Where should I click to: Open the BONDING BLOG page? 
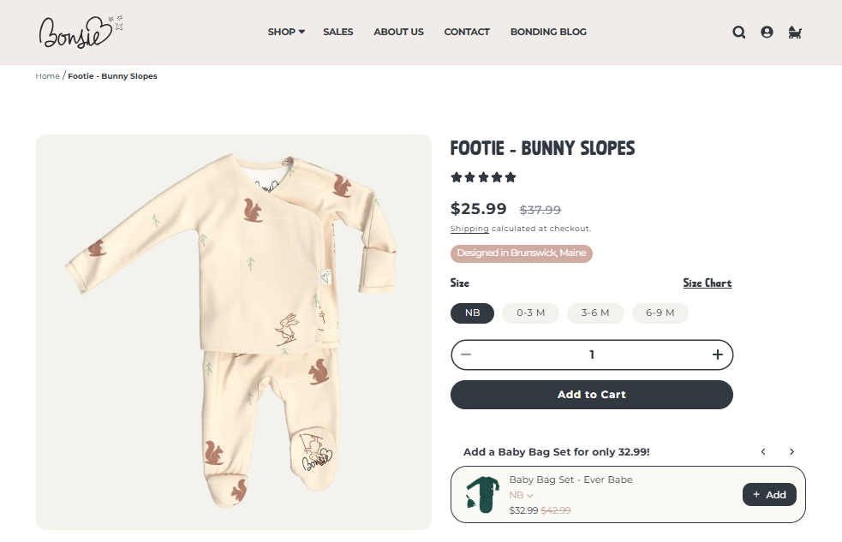548,33
